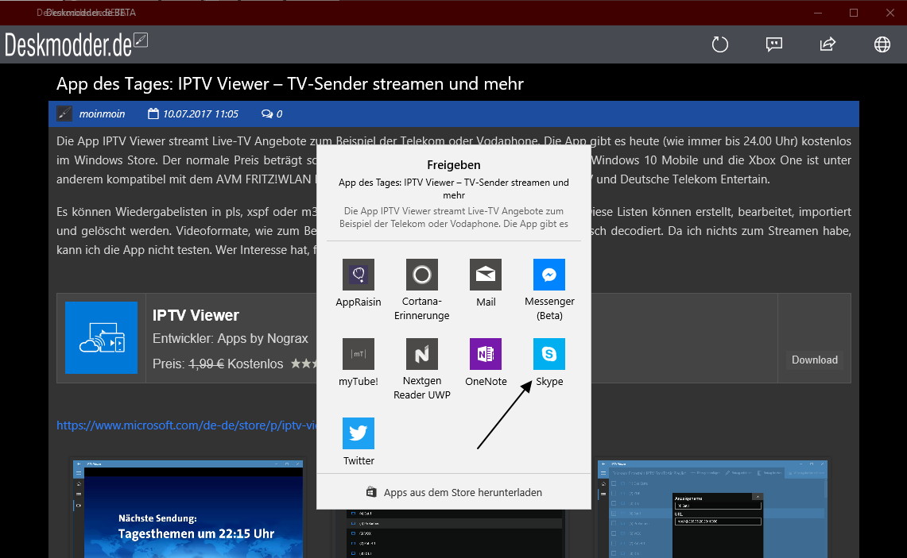Click author name moinmoin
Screen dimensions: 907x558
coord(102,114)
